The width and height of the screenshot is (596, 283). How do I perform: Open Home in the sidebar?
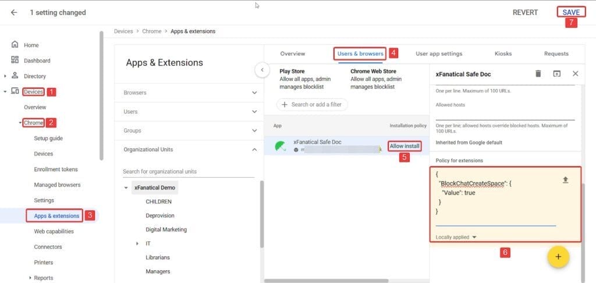click(31, 45)
